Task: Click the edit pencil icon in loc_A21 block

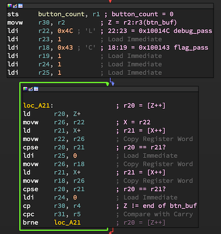Action: pos(31,89)
